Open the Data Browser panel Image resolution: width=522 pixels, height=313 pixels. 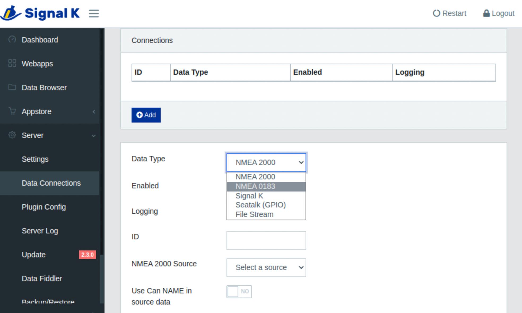pos(44,88)
